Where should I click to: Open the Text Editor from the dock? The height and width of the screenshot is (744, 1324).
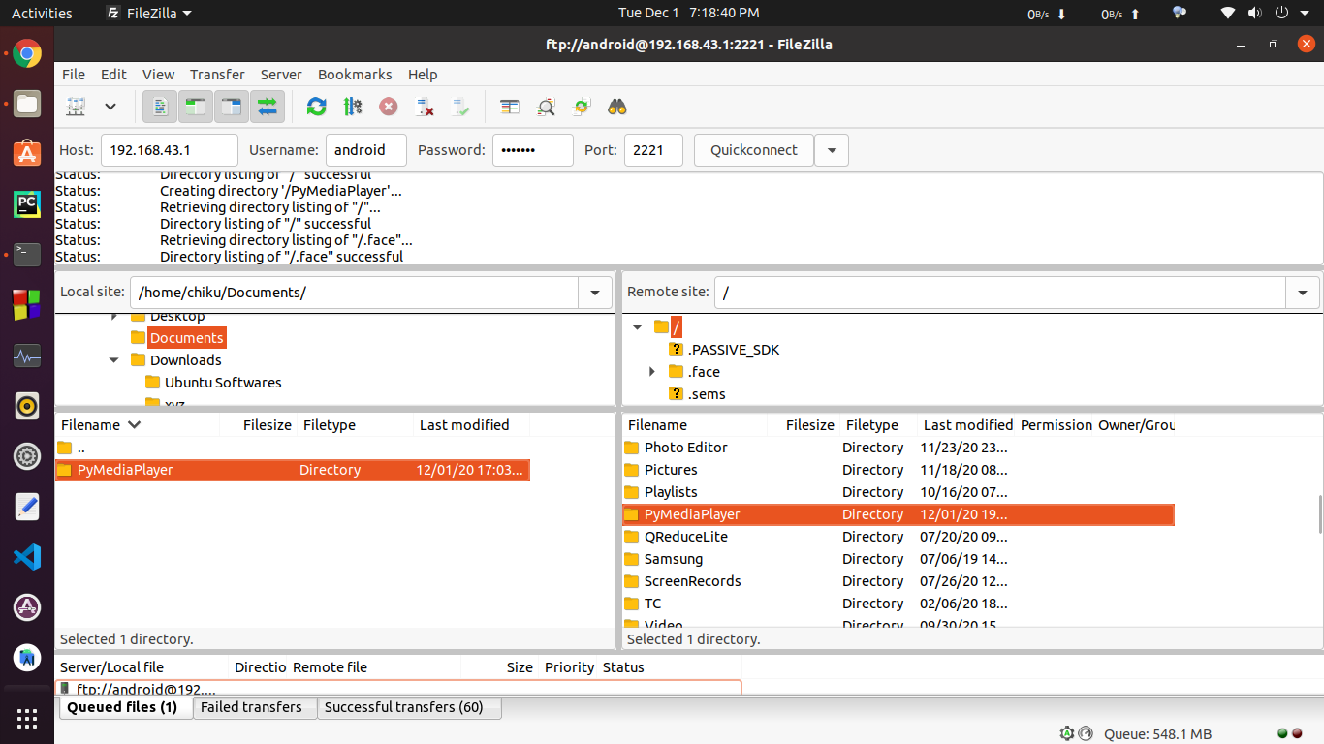click(x=27, y=507)
